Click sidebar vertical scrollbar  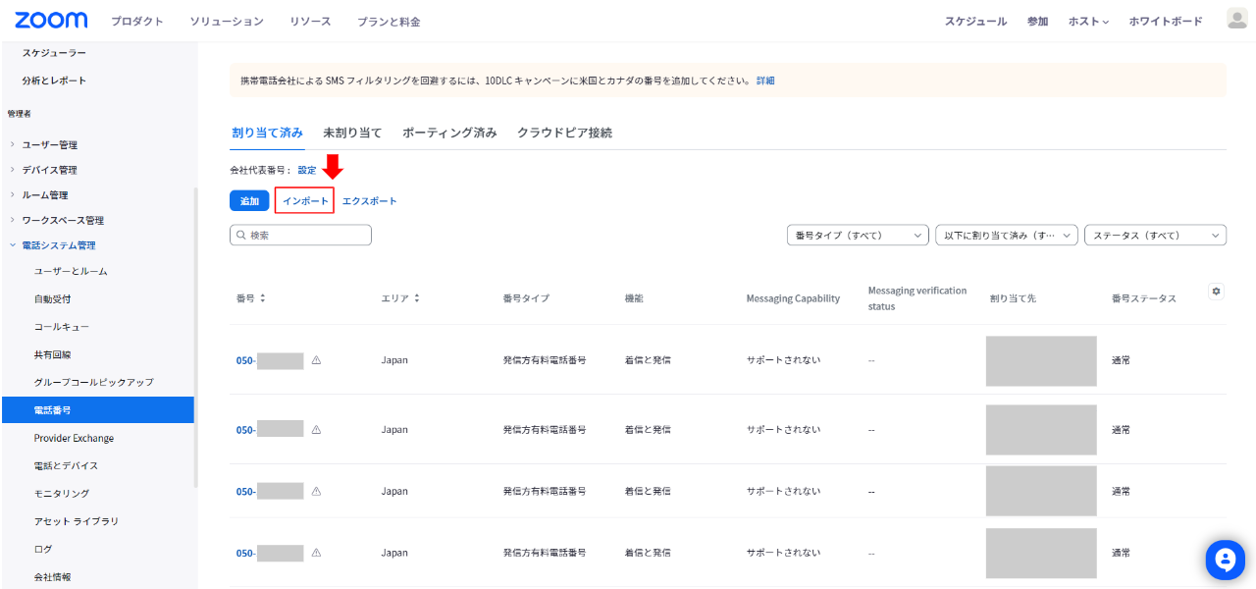(195, 337)
